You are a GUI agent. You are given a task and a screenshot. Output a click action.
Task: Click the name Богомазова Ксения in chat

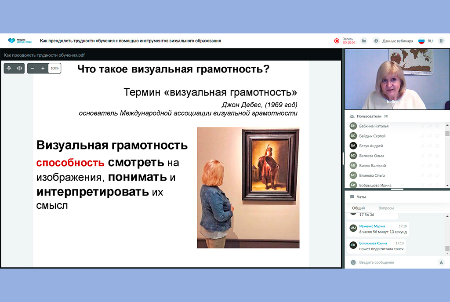point(373,243)
